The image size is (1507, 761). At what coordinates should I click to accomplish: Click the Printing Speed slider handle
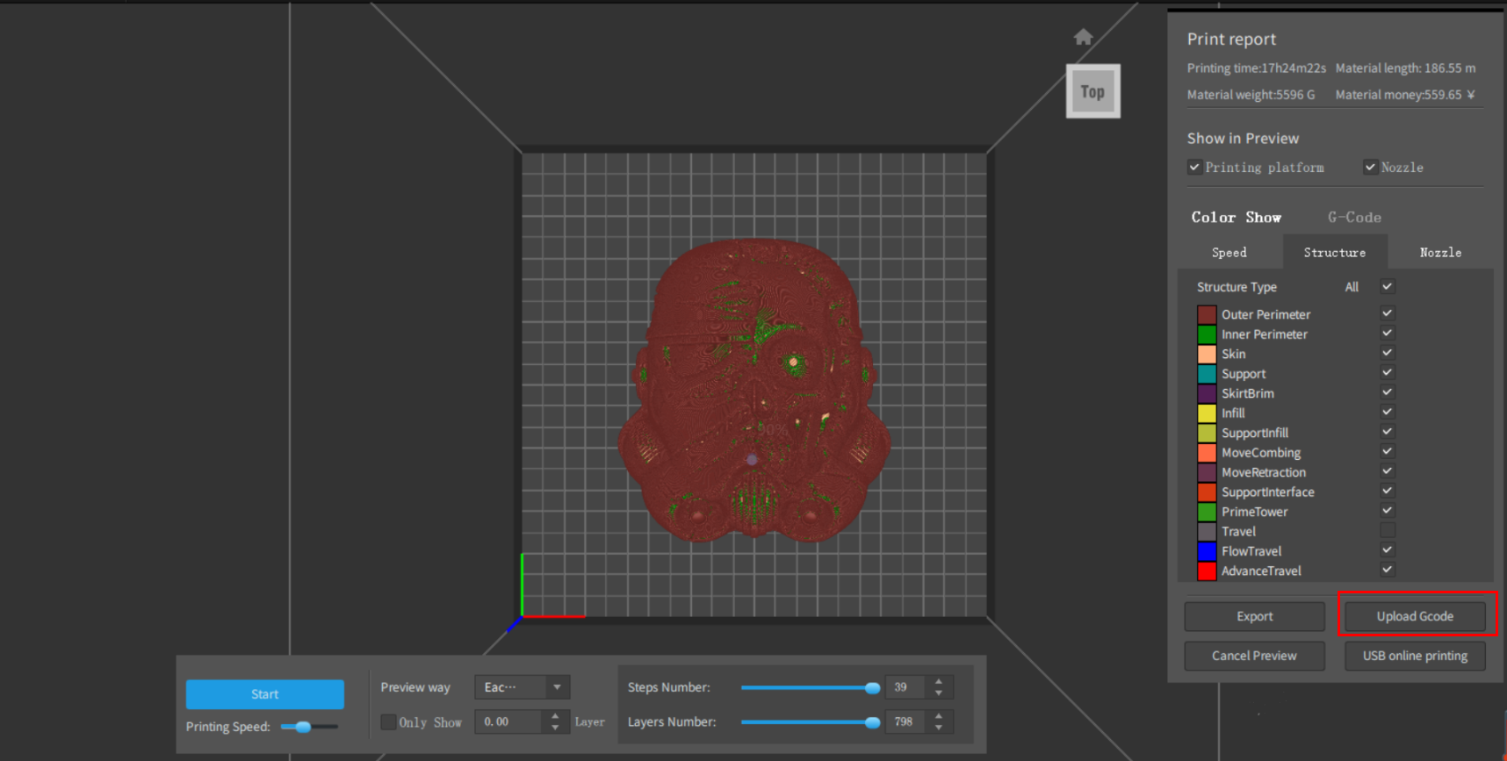click(303, 727)
